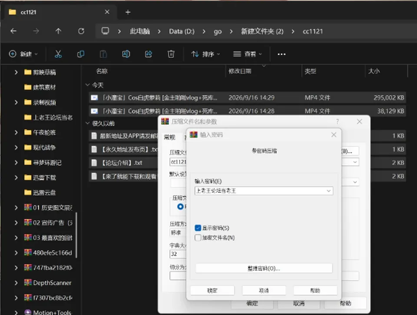Image resolution: width=417 pixels, height=315 pixels.
Task: Select the Motion+Tools item in sidebar
Action: 48,312
